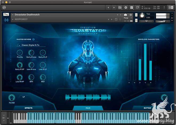The height and width of the screenshot is (125, 176).
Task: Click the '+0' octave transpose value beside keyboard
Action: click(3, 118)
